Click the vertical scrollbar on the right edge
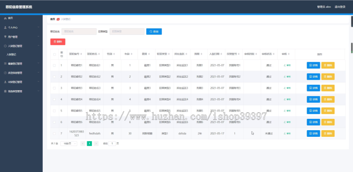The width and height of the screenshot is (353, 172). (x=352, y=48)
